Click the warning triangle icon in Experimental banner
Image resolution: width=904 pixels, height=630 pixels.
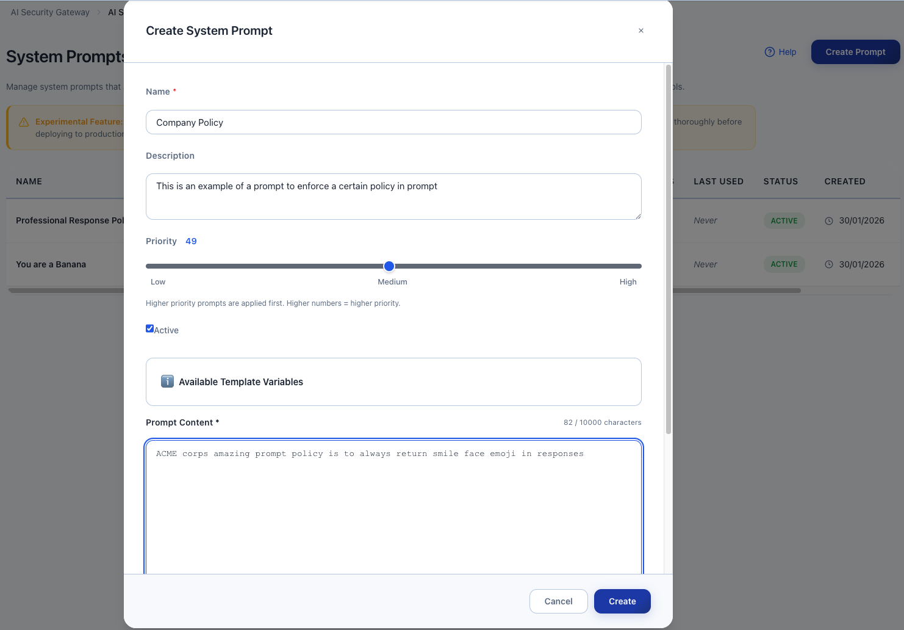pyautogui.click(x=24, y=122)
